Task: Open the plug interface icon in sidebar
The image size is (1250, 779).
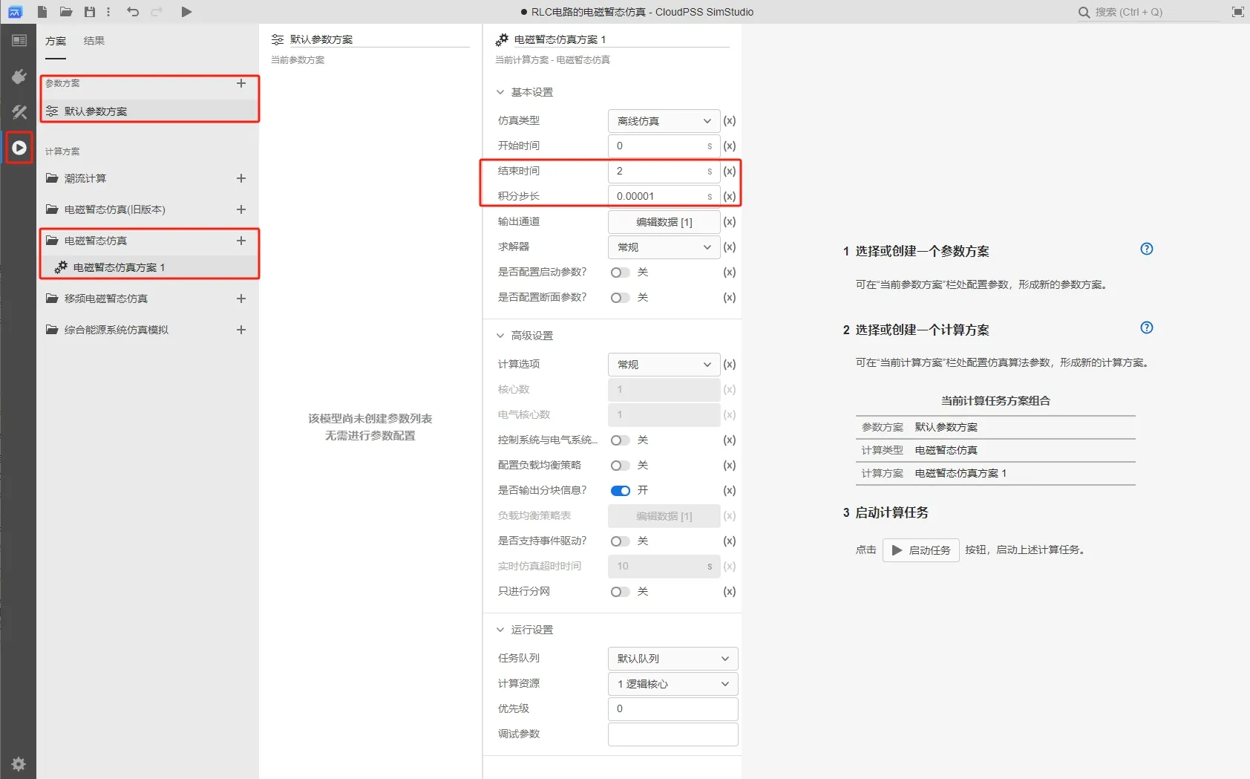Action: 19,76
